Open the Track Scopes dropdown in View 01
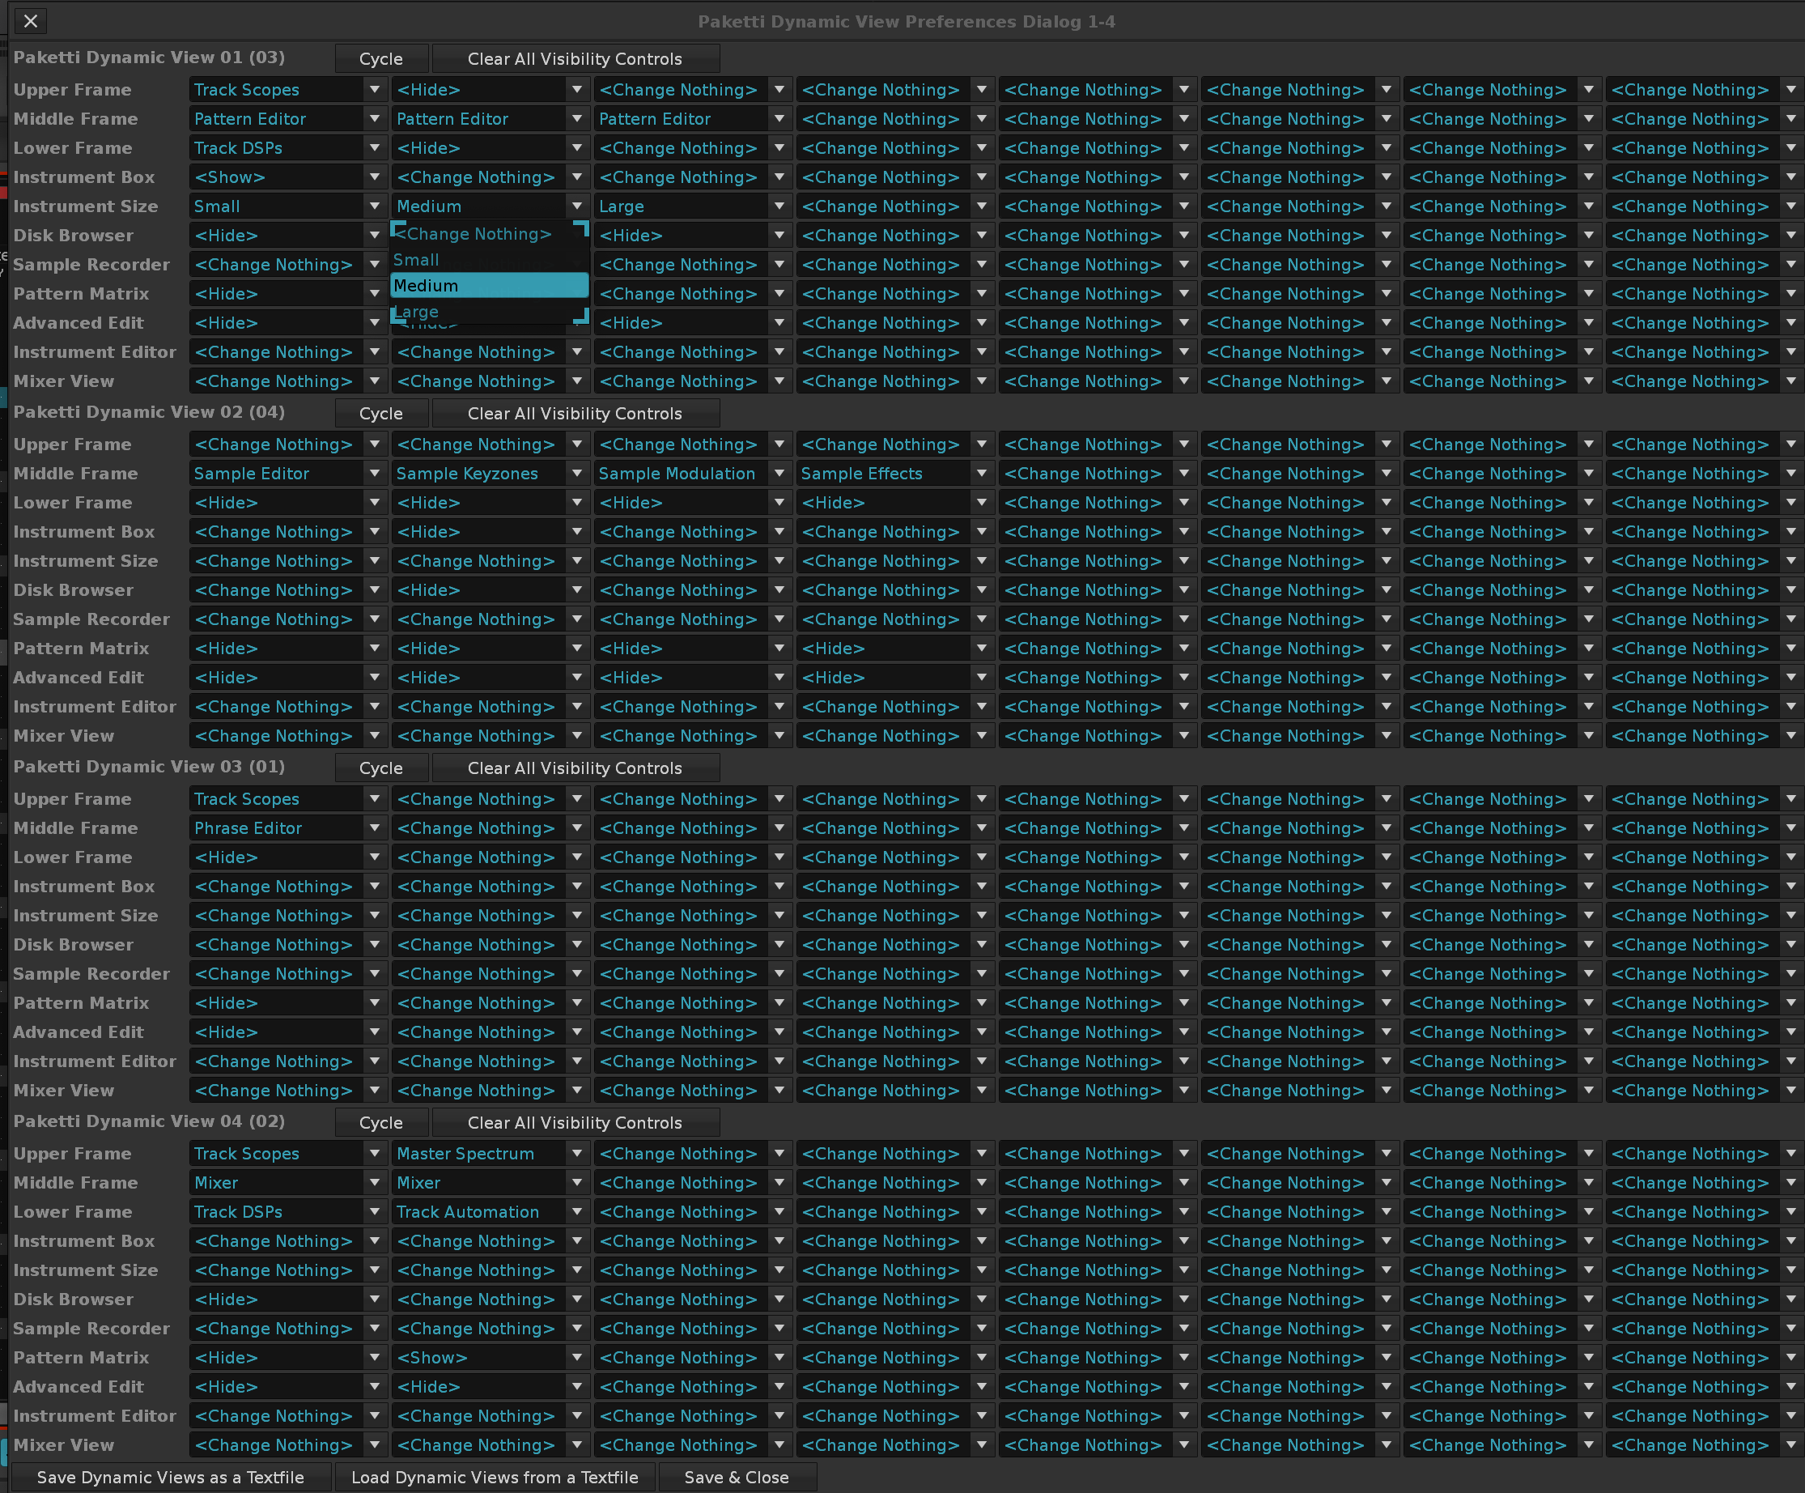1805x1493 pixels. point(374,89)
